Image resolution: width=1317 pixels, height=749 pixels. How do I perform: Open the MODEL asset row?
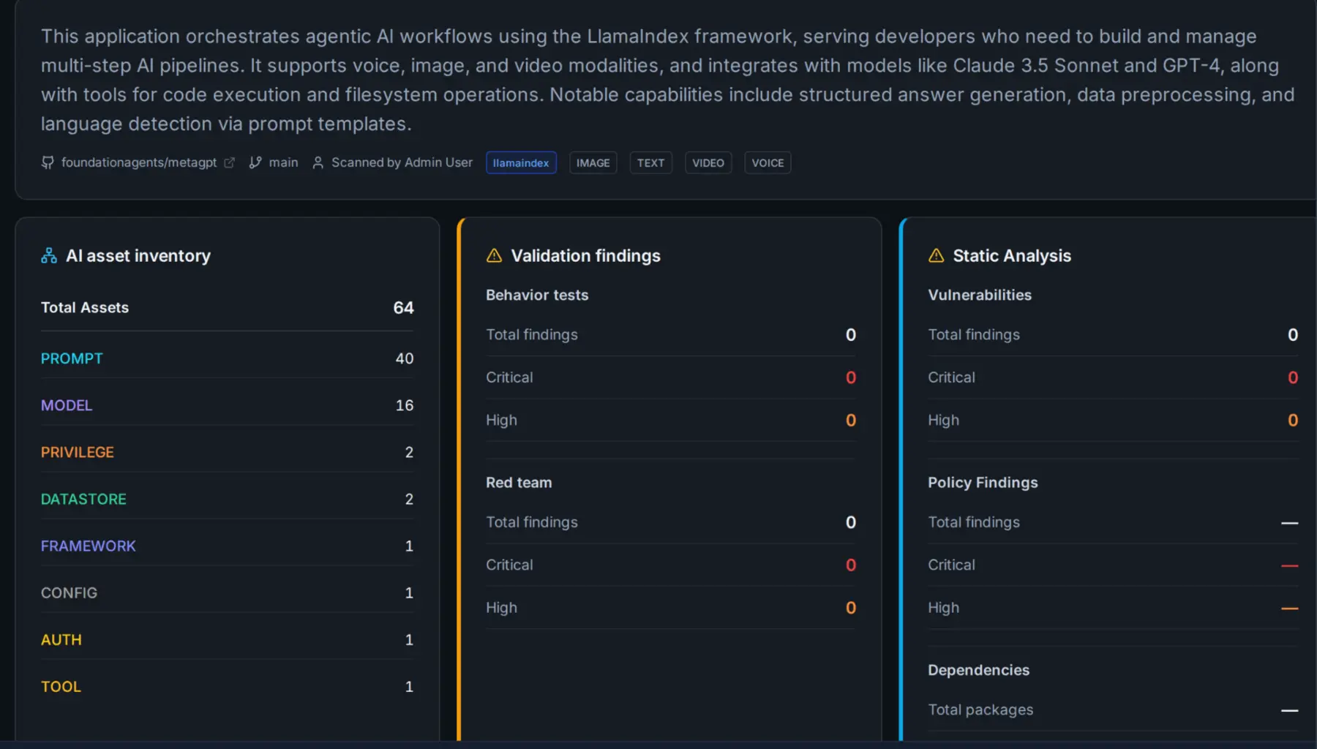(x=227, y=405)
